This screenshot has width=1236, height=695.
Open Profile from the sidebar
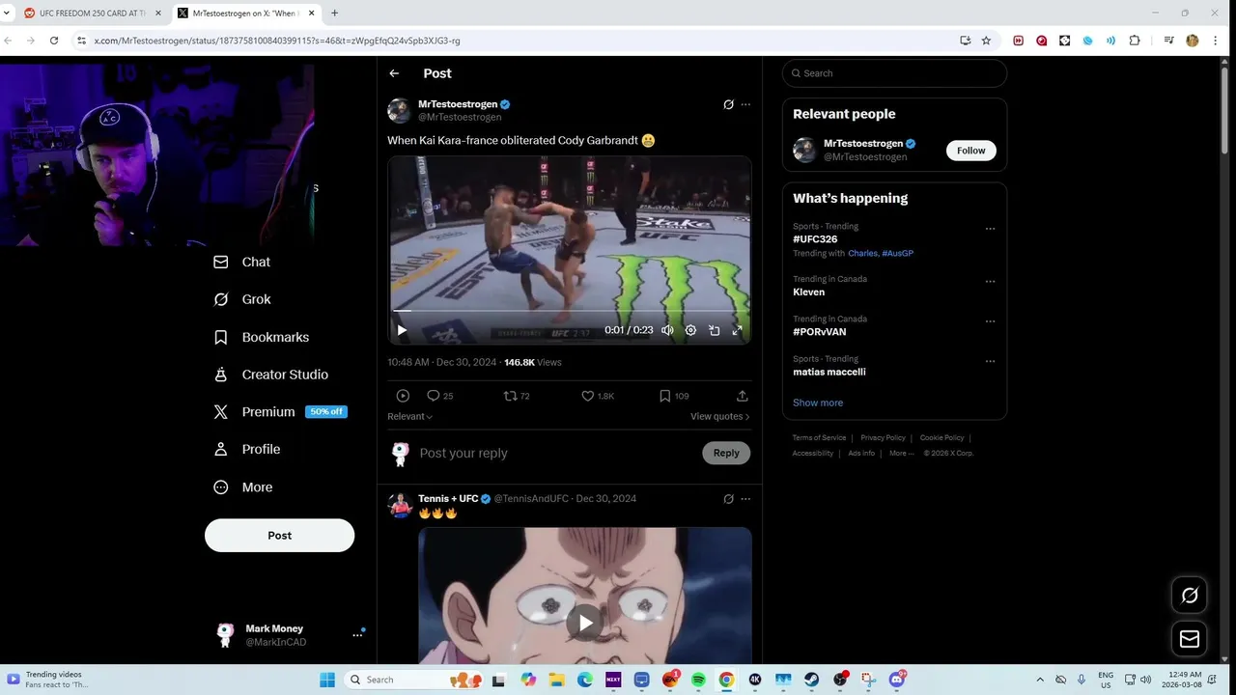coord(246,450)
